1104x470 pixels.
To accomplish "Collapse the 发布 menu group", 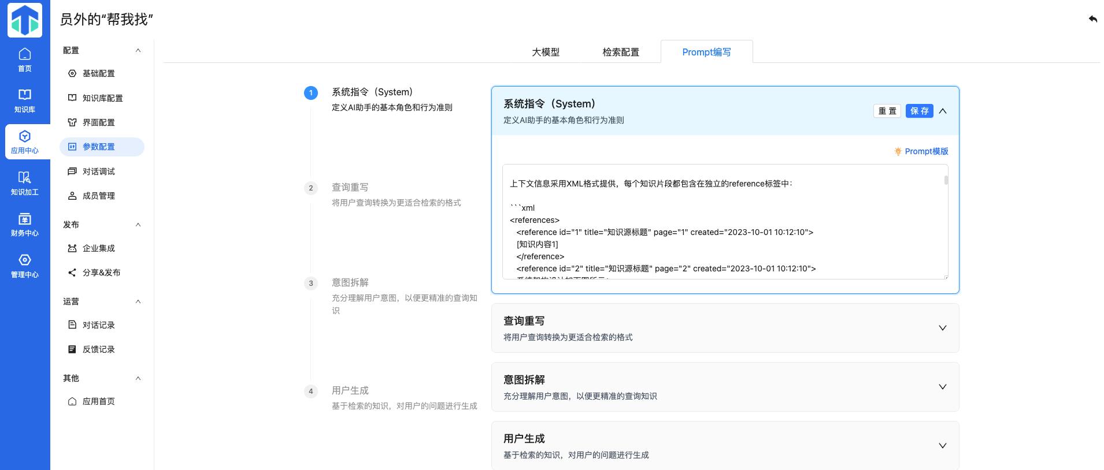I will pos(138,225).
